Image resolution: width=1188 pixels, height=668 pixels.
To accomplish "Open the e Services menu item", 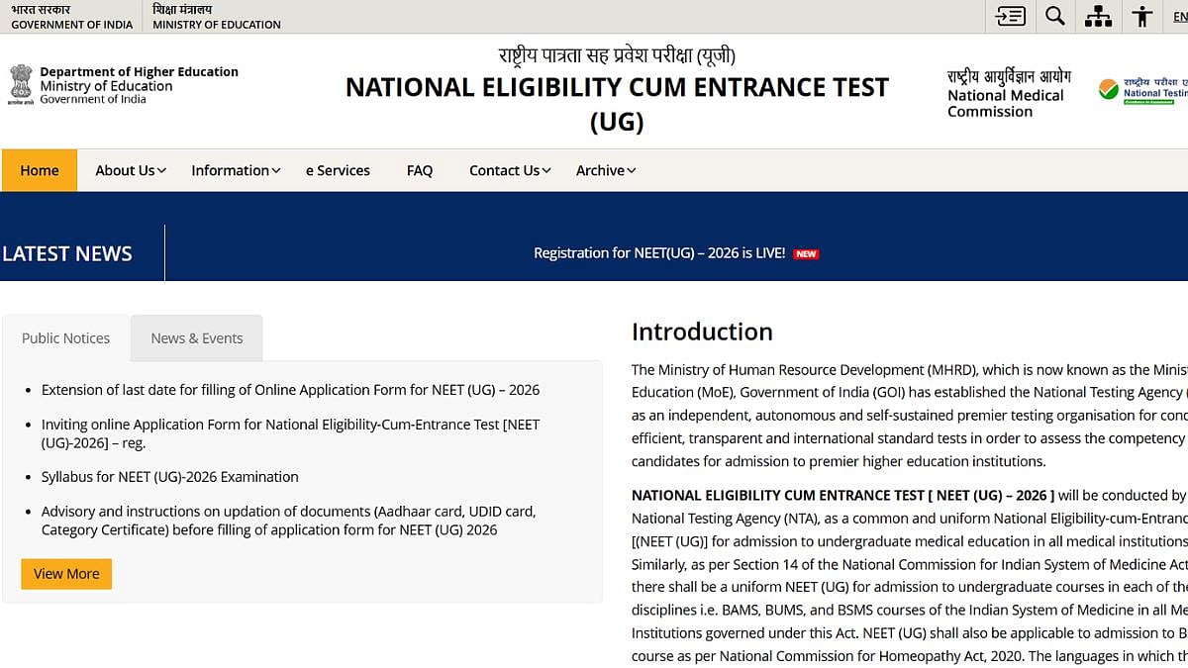I will pyautogui.click(x=338, y=170).
